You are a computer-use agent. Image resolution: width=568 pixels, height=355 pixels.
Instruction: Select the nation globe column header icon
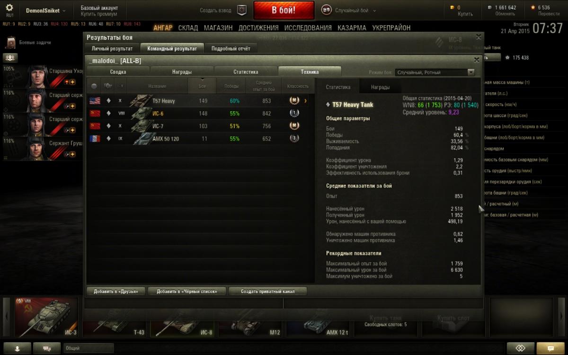(x=94, y=86)
